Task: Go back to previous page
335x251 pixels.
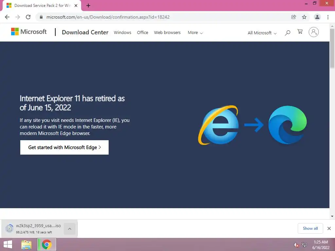Action: 7,17
